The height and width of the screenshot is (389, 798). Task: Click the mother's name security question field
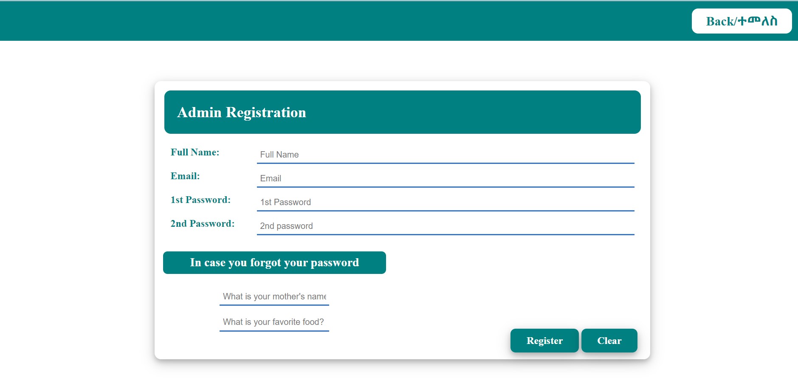coord(274,296)
